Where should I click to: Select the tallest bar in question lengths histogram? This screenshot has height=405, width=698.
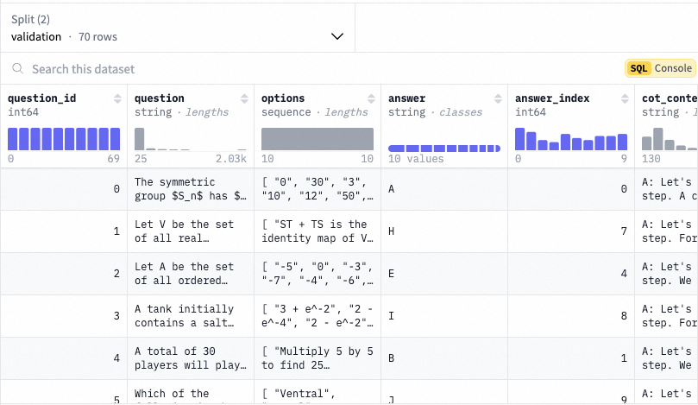(x=140, y=138)
